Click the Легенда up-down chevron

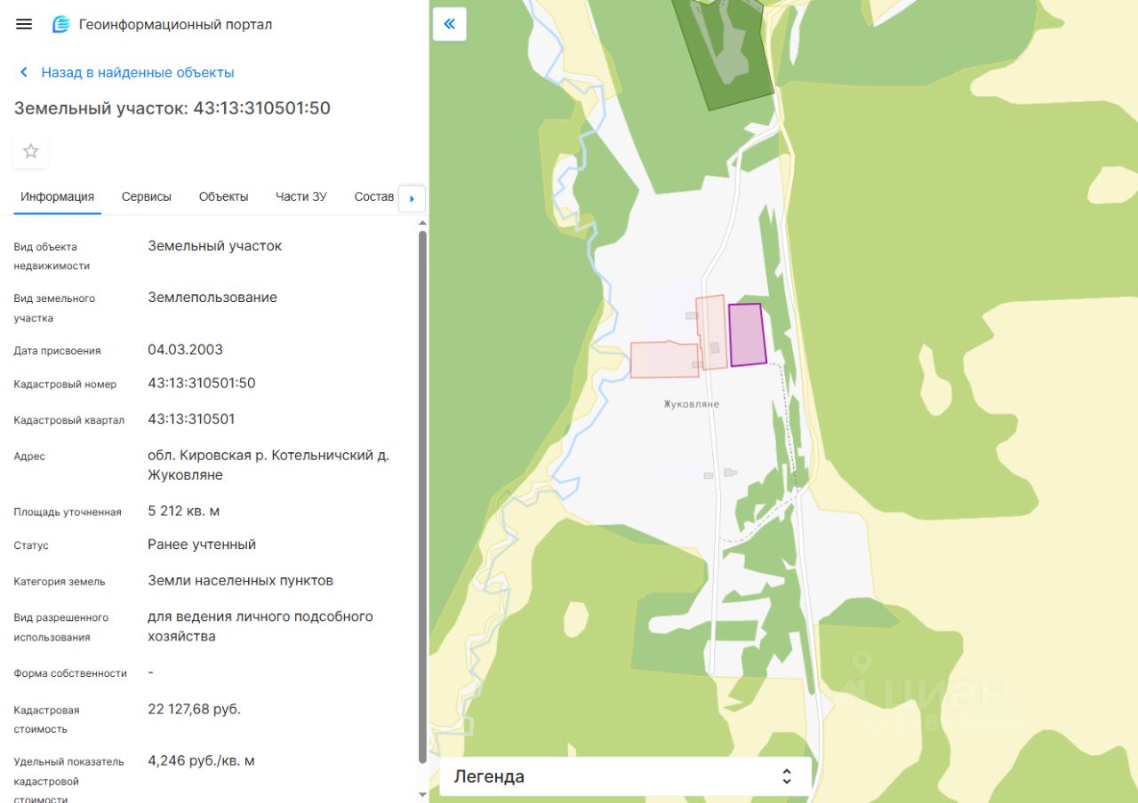787,776
